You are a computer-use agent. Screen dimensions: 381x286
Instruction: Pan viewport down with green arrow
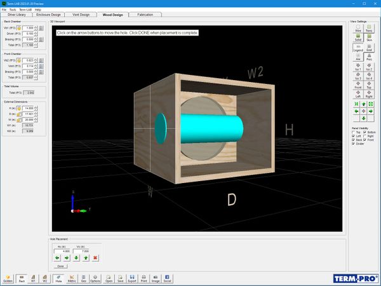(x=363, y=118)
